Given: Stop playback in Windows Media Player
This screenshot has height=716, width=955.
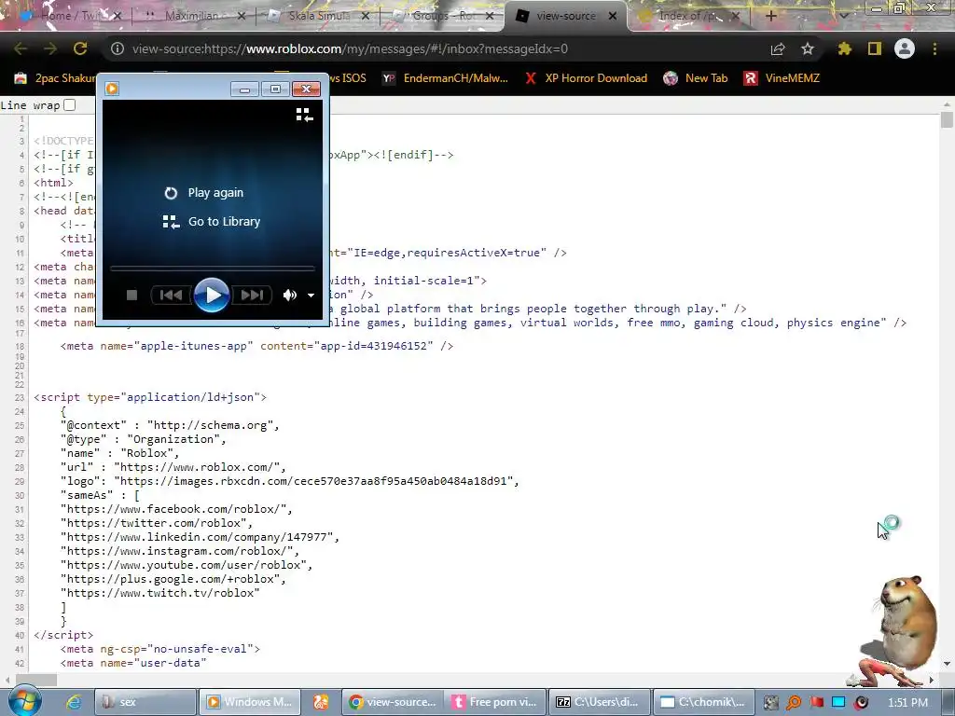Looking at the screenshot, I should (x=131, y=296).
